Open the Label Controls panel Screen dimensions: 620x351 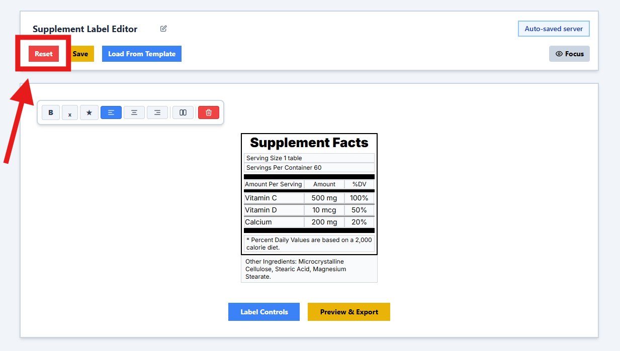coord(264,312)
